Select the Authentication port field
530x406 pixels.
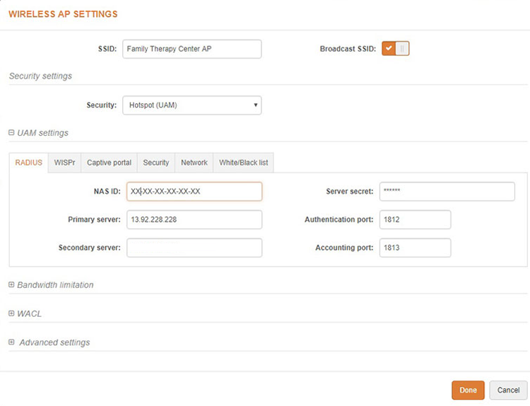coord(415,220)
